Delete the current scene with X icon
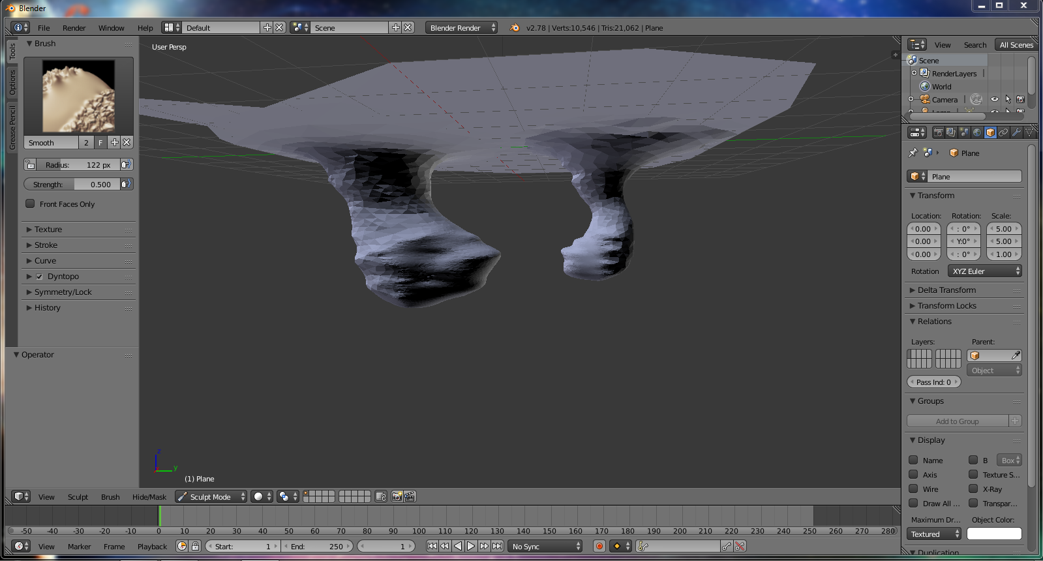 click(408, 27)
